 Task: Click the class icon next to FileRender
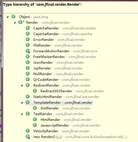(28, 45)
